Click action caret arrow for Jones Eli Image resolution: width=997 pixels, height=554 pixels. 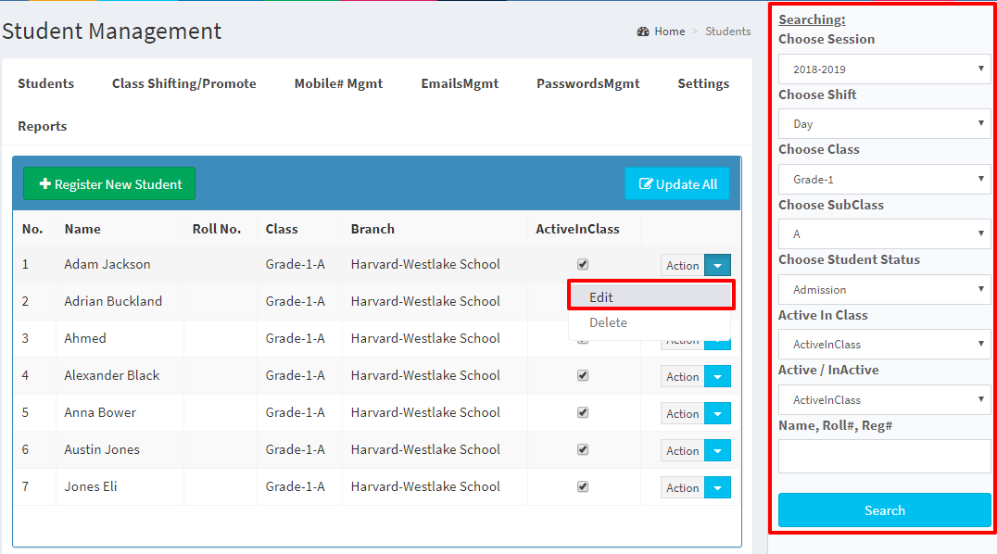coord(718,487)
